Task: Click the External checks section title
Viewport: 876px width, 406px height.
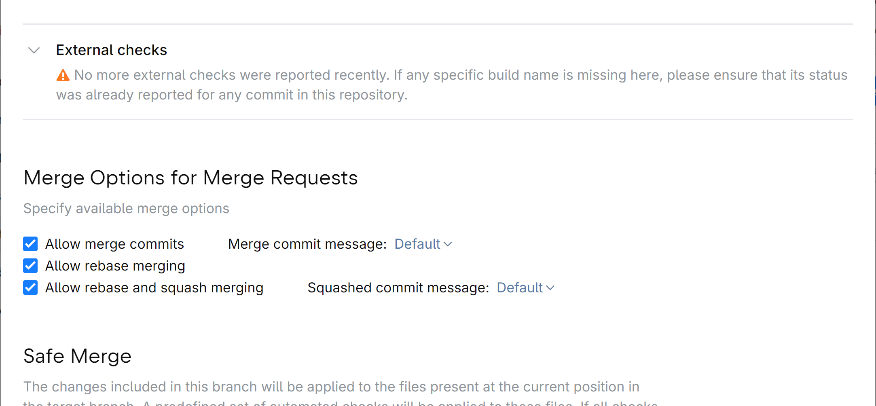Action: click(111, 50)
